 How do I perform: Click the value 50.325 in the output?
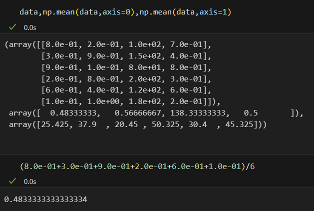165,124
